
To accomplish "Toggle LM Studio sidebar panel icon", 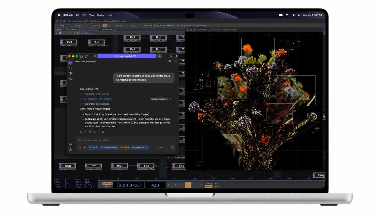I will pyautogui.click(x=81, y=56).
